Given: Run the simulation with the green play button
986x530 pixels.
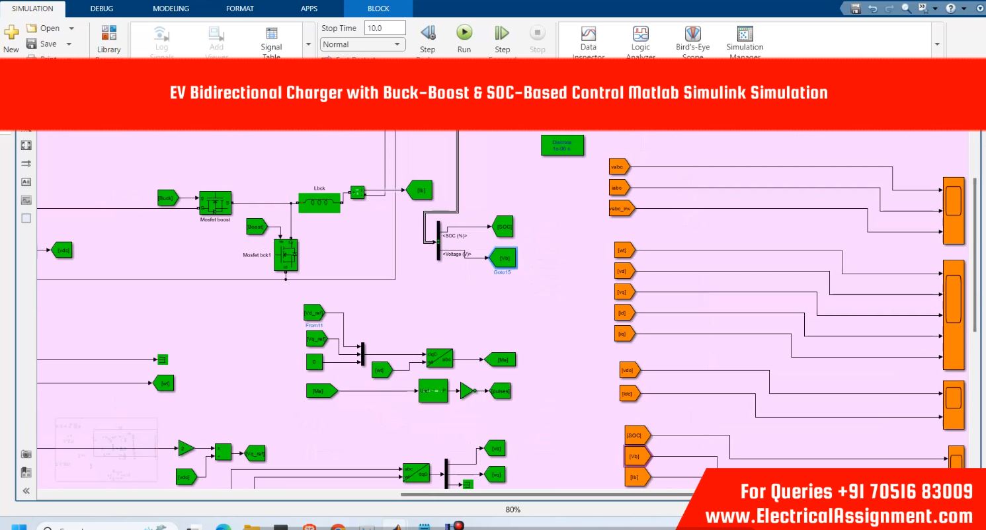Looking at the screenshot, I should pos(464,33).
